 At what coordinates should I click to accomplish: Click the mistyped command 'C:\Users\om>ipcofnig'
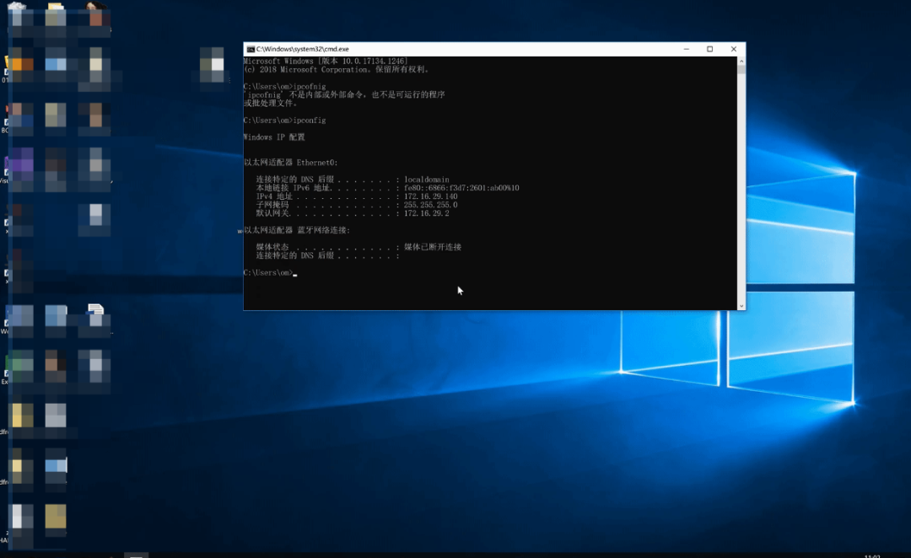[x=285, y=87]
